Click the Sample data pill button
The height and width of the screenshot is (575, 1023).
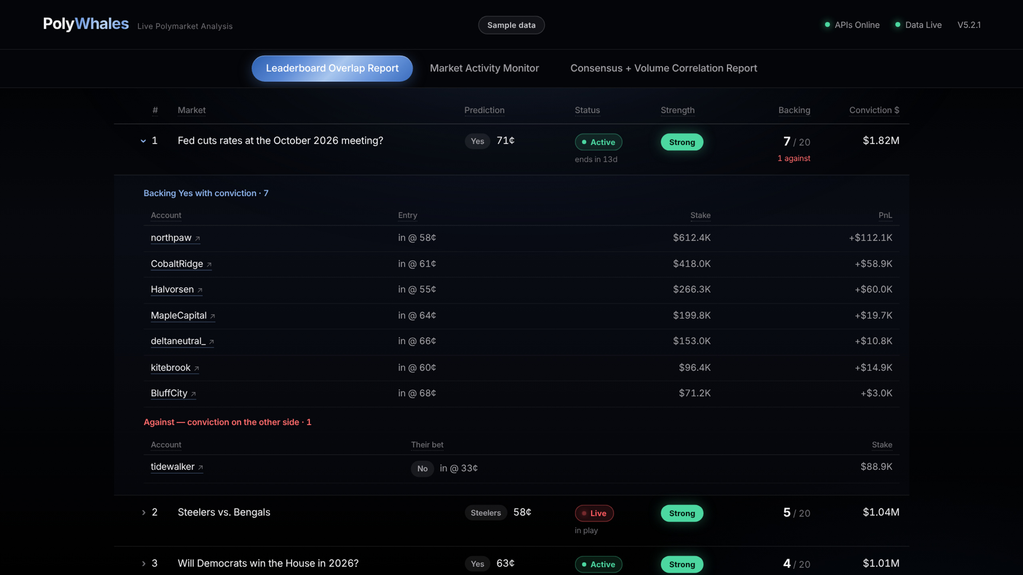pyautogui.click(x=511, y=25)
